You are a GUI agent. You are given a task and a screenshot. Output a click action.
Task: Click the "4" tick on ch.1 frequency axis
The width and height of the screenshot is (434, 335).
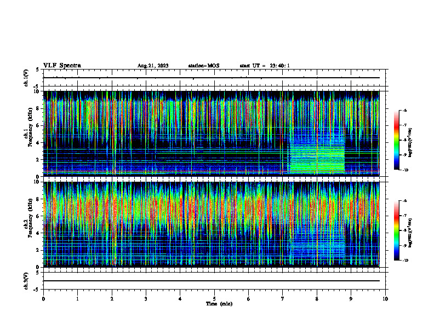[38, 143]
